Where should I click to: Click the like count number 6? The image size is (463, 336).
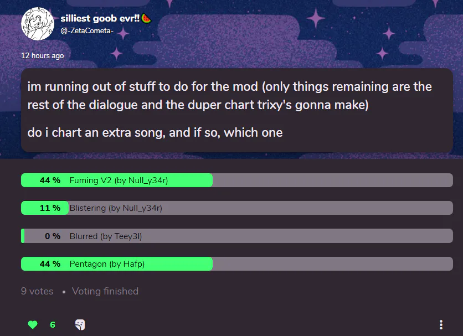(x=53, y=325)
